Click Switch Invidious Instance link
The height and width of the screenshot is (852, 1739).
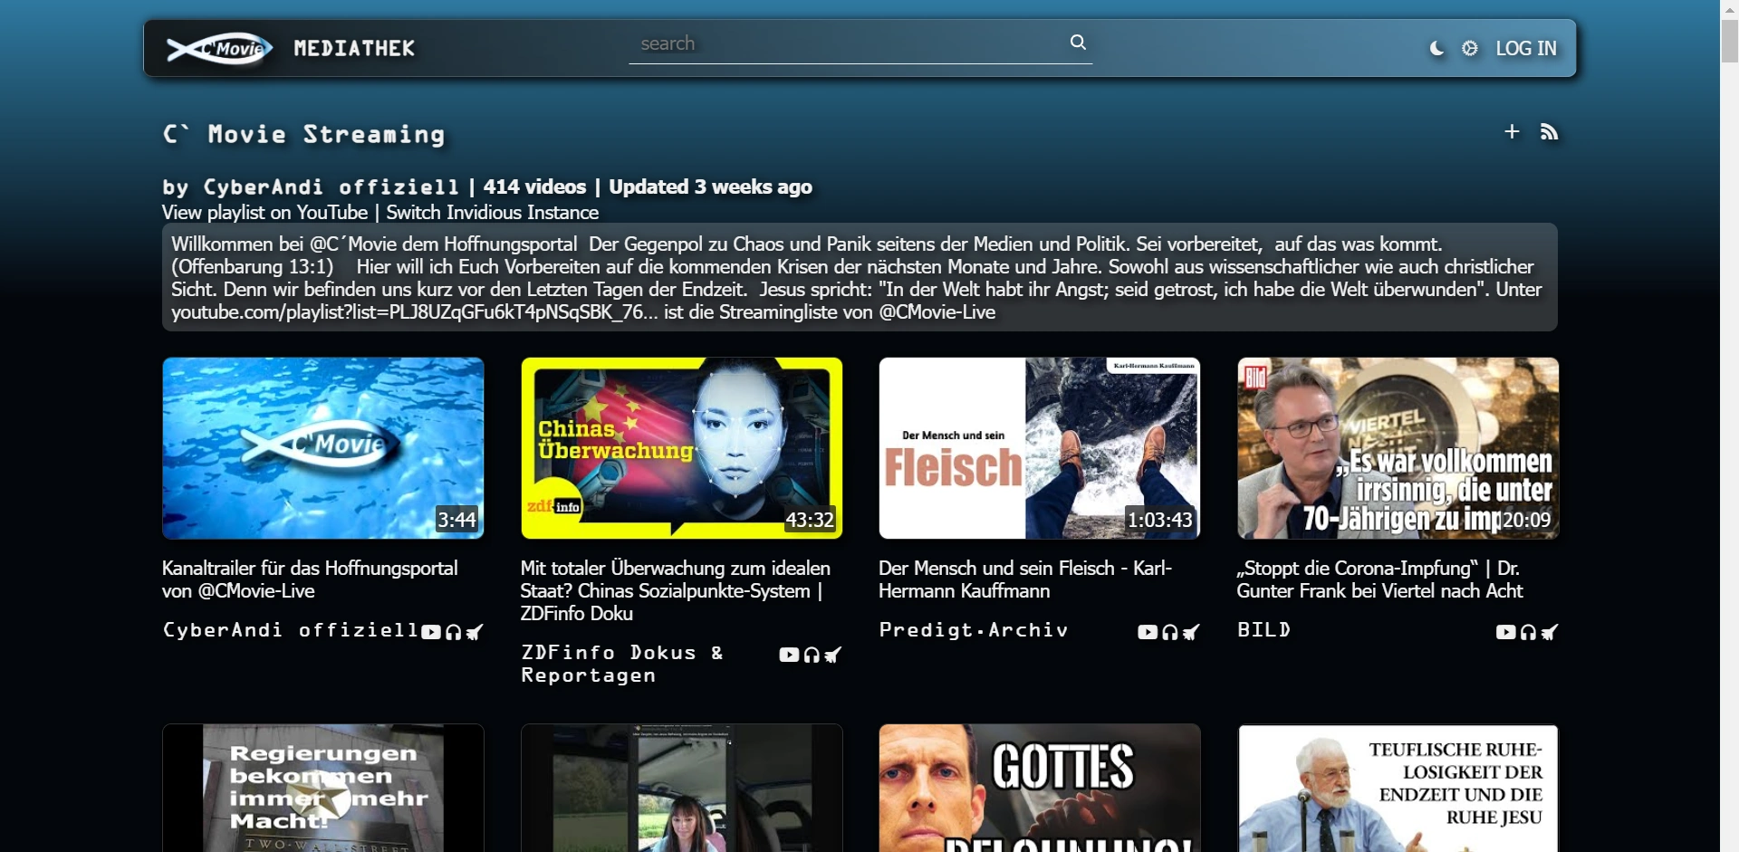click(492, 213)
